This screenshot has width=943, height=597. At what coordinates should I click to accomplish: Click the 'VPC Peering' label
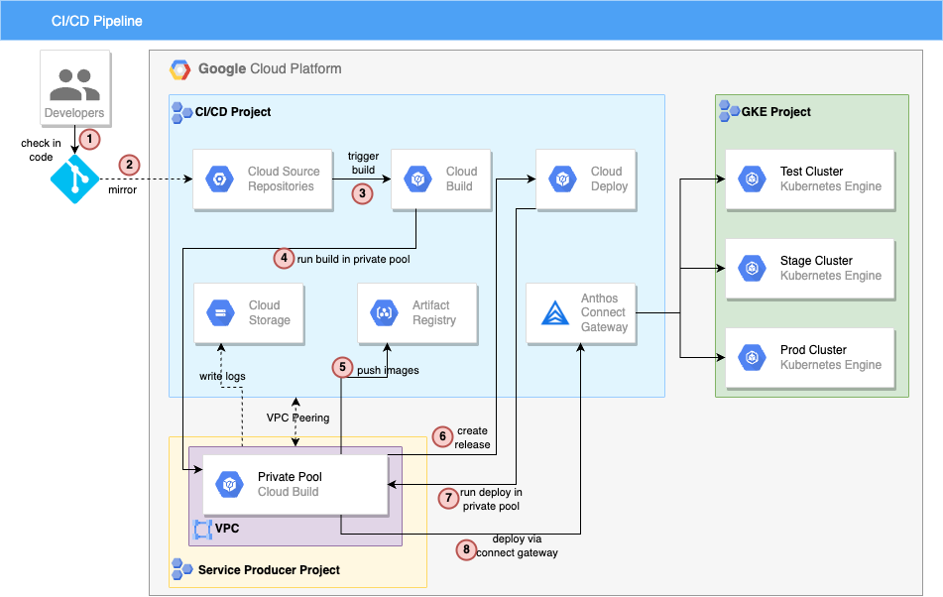[297, 418]
